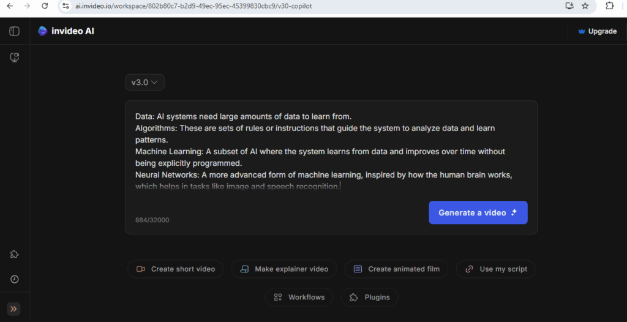Expand the sidebar with double-arrow icon
This screenshot has width=627, height=322.
click(13, 309)
